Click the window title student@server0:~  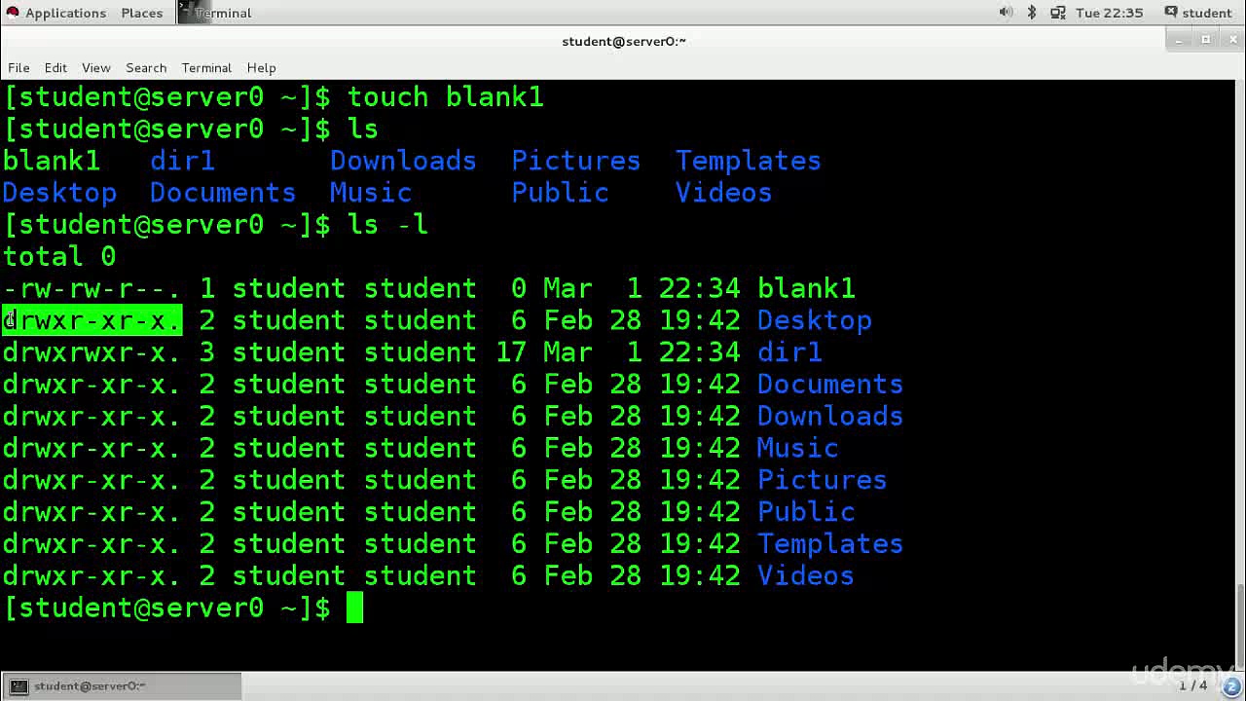click(x=624, y=41)
